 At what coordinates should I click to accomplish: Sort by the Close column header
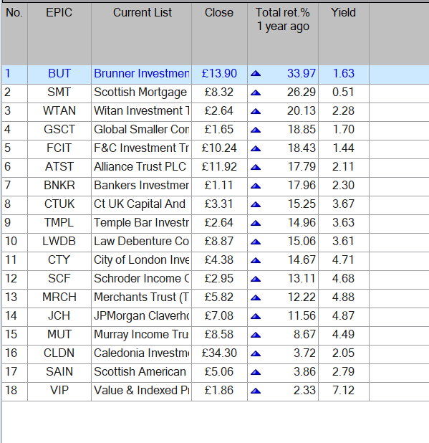coord(219,34)
